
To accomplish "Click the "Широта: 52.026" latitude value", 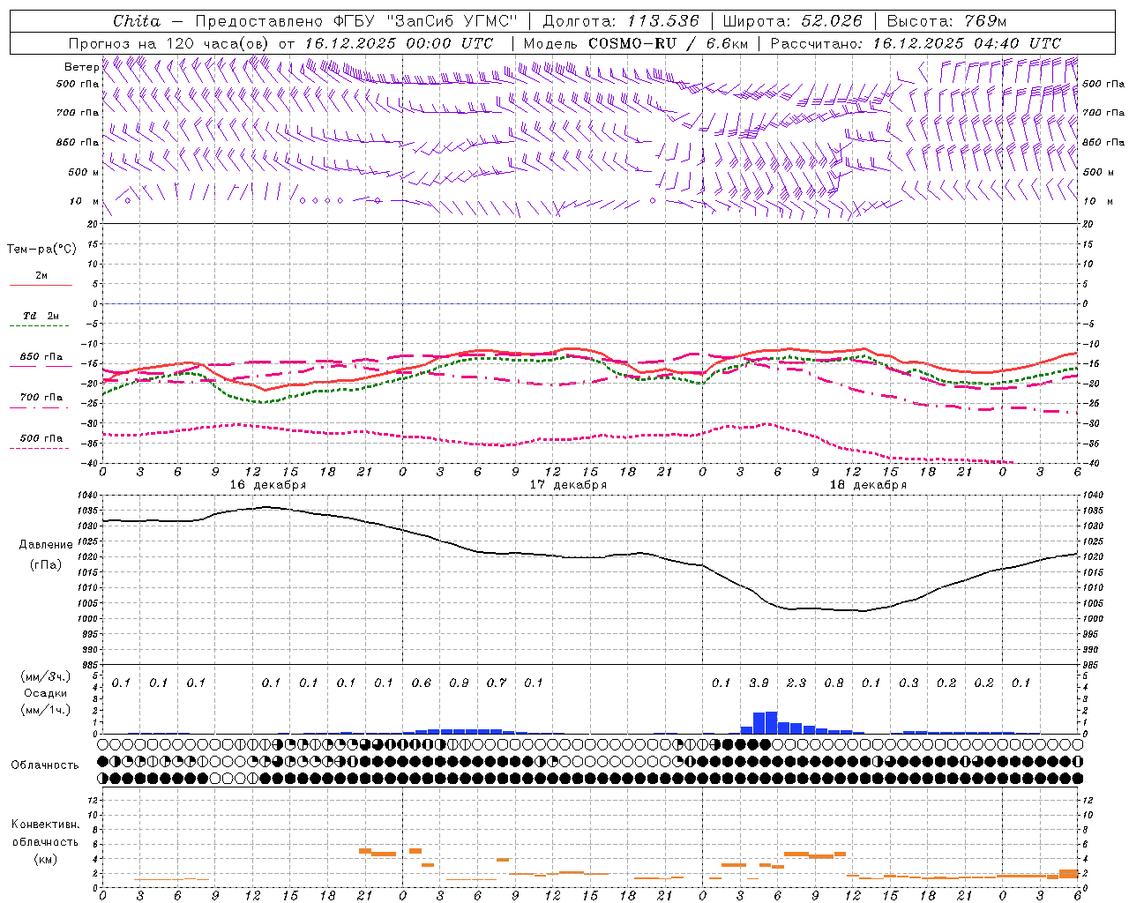I will tap(792, 21).
